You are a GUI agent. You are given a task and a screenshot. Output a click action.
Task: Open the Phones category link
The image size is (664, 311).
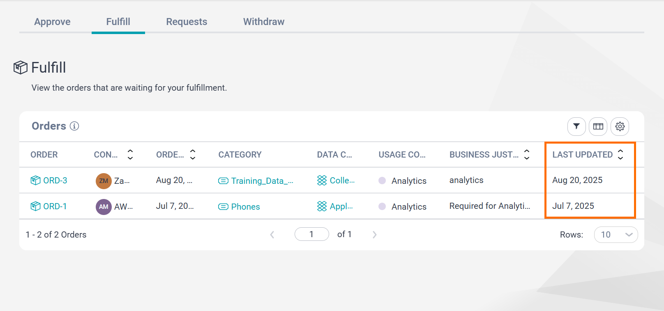pyautogui.click(x=246, y=207)
